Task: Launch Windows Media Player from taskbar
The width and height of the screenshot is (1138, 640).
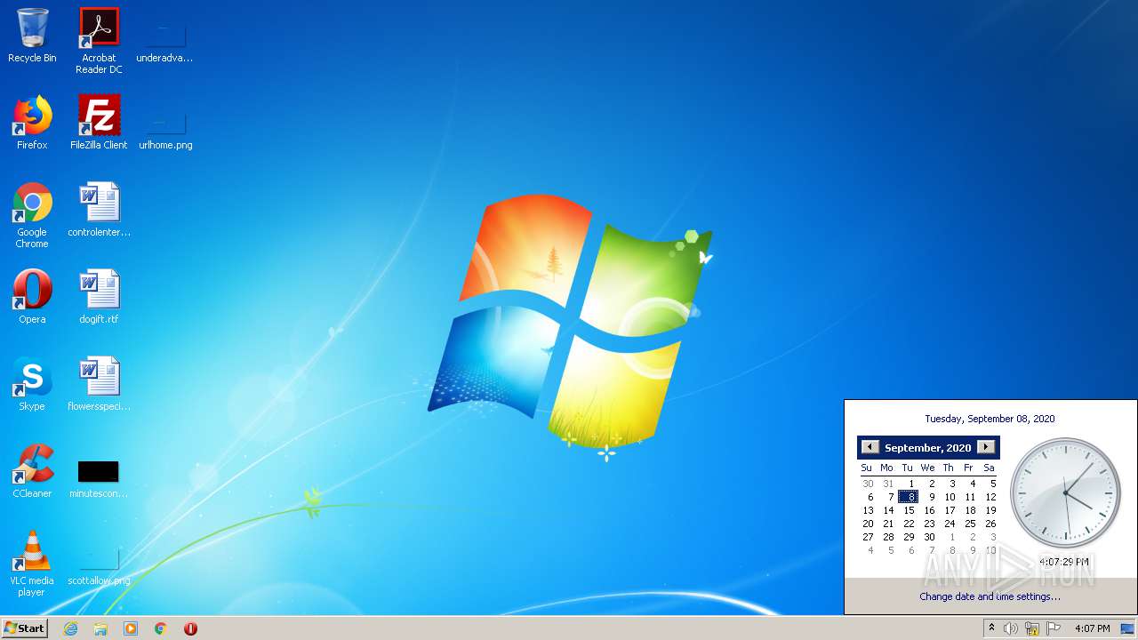Action: click(x=131, y=628)
